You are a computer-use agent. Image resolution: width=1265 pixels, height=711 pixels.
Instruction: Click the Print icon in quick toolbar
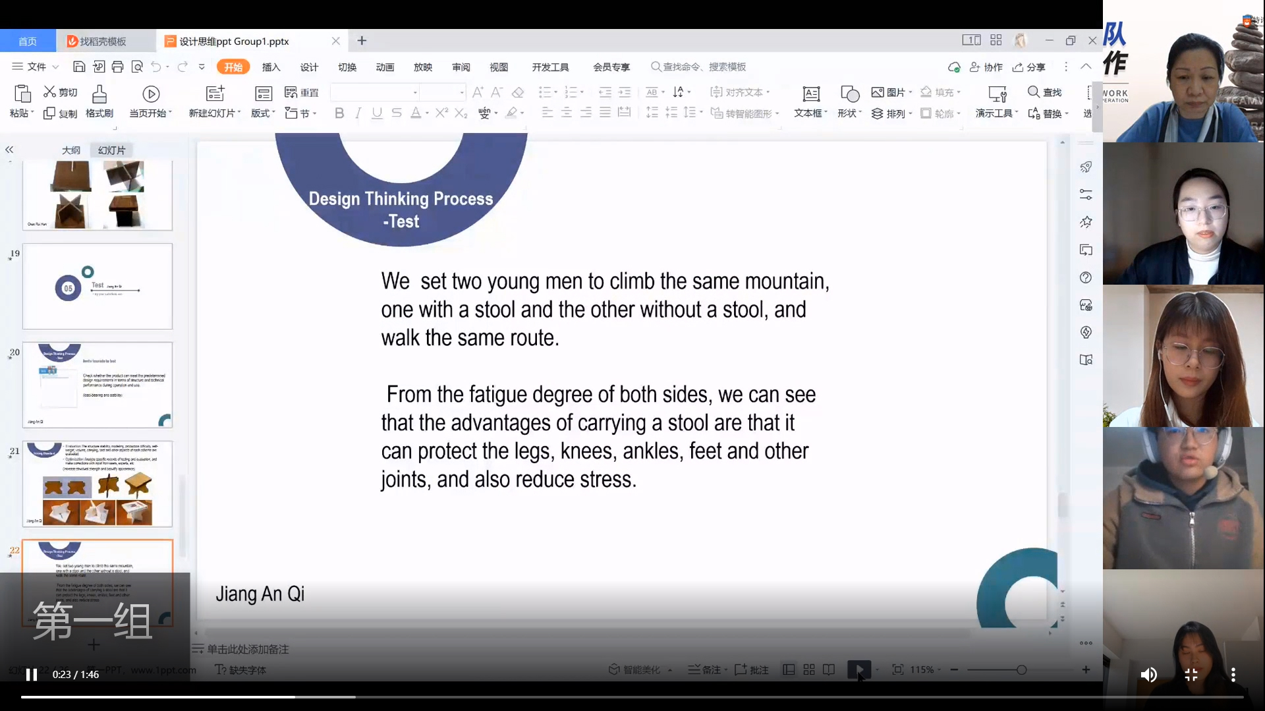click(118, 67)
